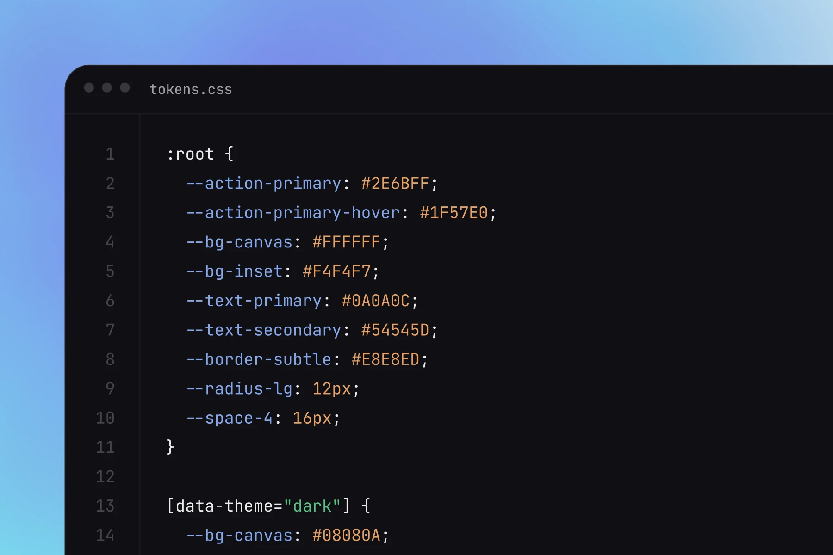Click the #1F57E0 hex value
Viewport: 833px width, 555px height.
pos(454,213)
